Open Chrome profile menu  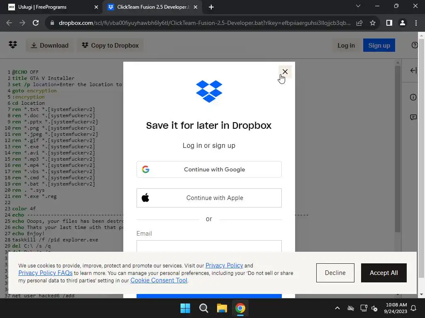[x=403, y=23]
